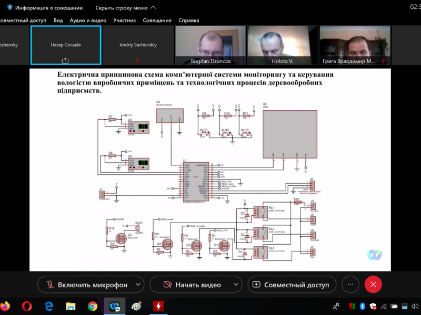Open Opera browser from taskbar
The height and width of the screenshot is (315, 421).
tap(27, 306)
